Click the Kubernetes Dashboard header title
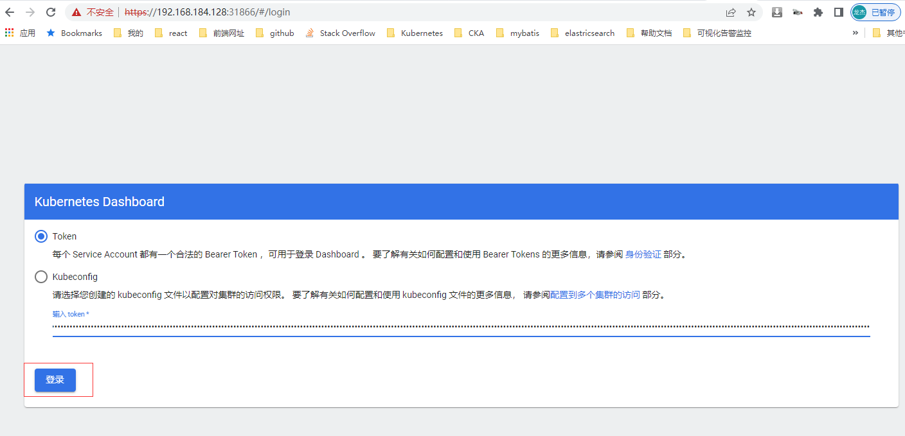This screenshot has height=436, width=905. (100, 202)
